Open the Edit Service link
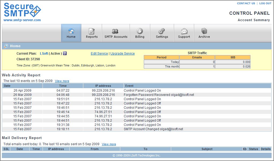274x161 pixels. (x=99, y=53)
